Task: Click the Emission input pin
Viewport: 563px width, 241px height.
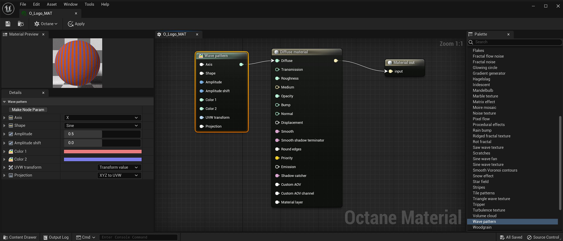Action: click(277, 167)
